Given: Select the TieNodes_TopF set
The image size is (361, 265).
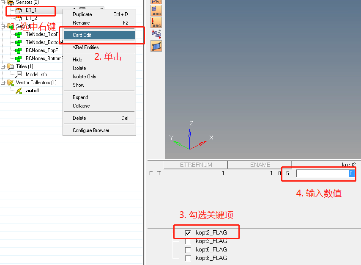Looking at the screenshot, I should (42, 34).
